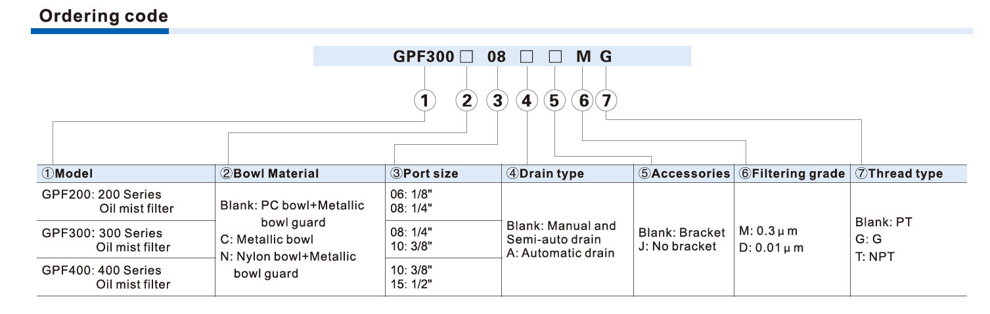This screenshot has height=314, width=990.
Task: Click the large circled number 4 callout
Action: (x=527, y=101)
